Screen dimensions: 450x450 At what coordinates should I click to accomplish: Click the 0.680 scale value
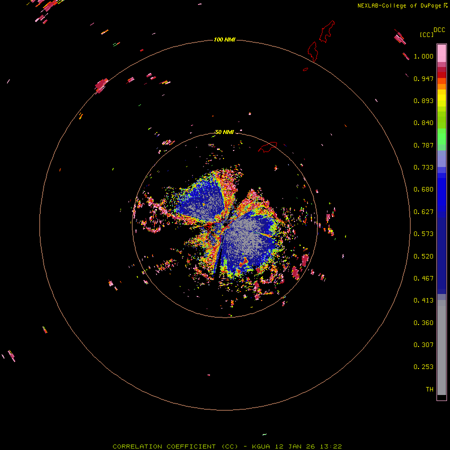423,189
